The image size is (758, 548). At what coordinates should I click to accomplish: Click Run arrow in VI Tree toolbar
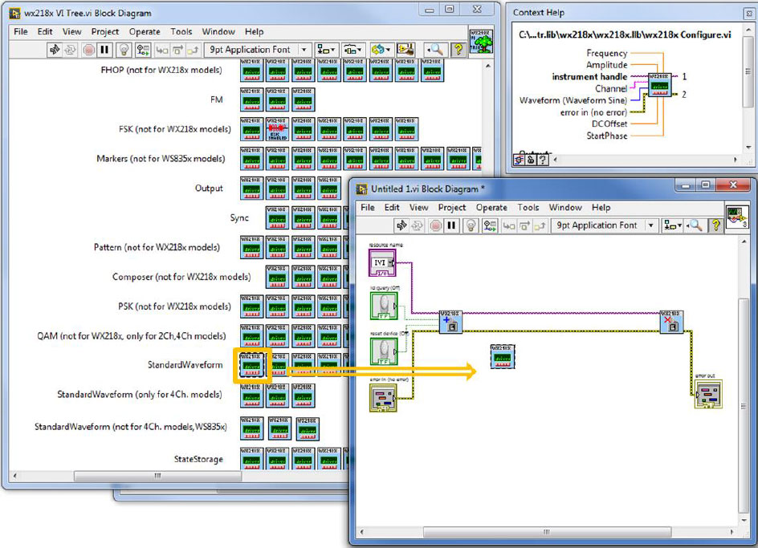[x=55, y=50]
